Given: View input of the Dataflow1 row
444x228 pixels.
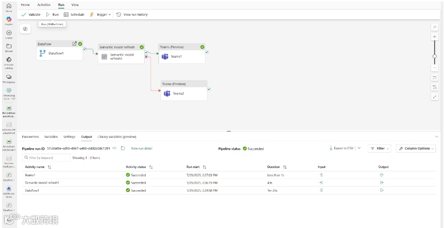Looking at the screenshot, I should coord(322,190).
